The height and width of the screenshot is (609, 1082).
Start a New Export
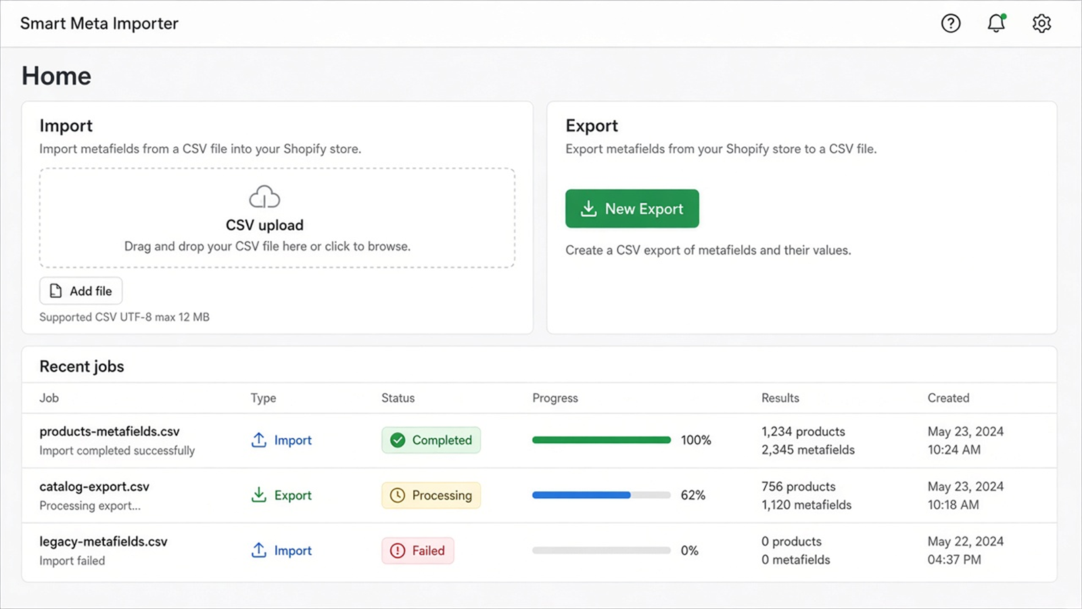coord(632,208)
